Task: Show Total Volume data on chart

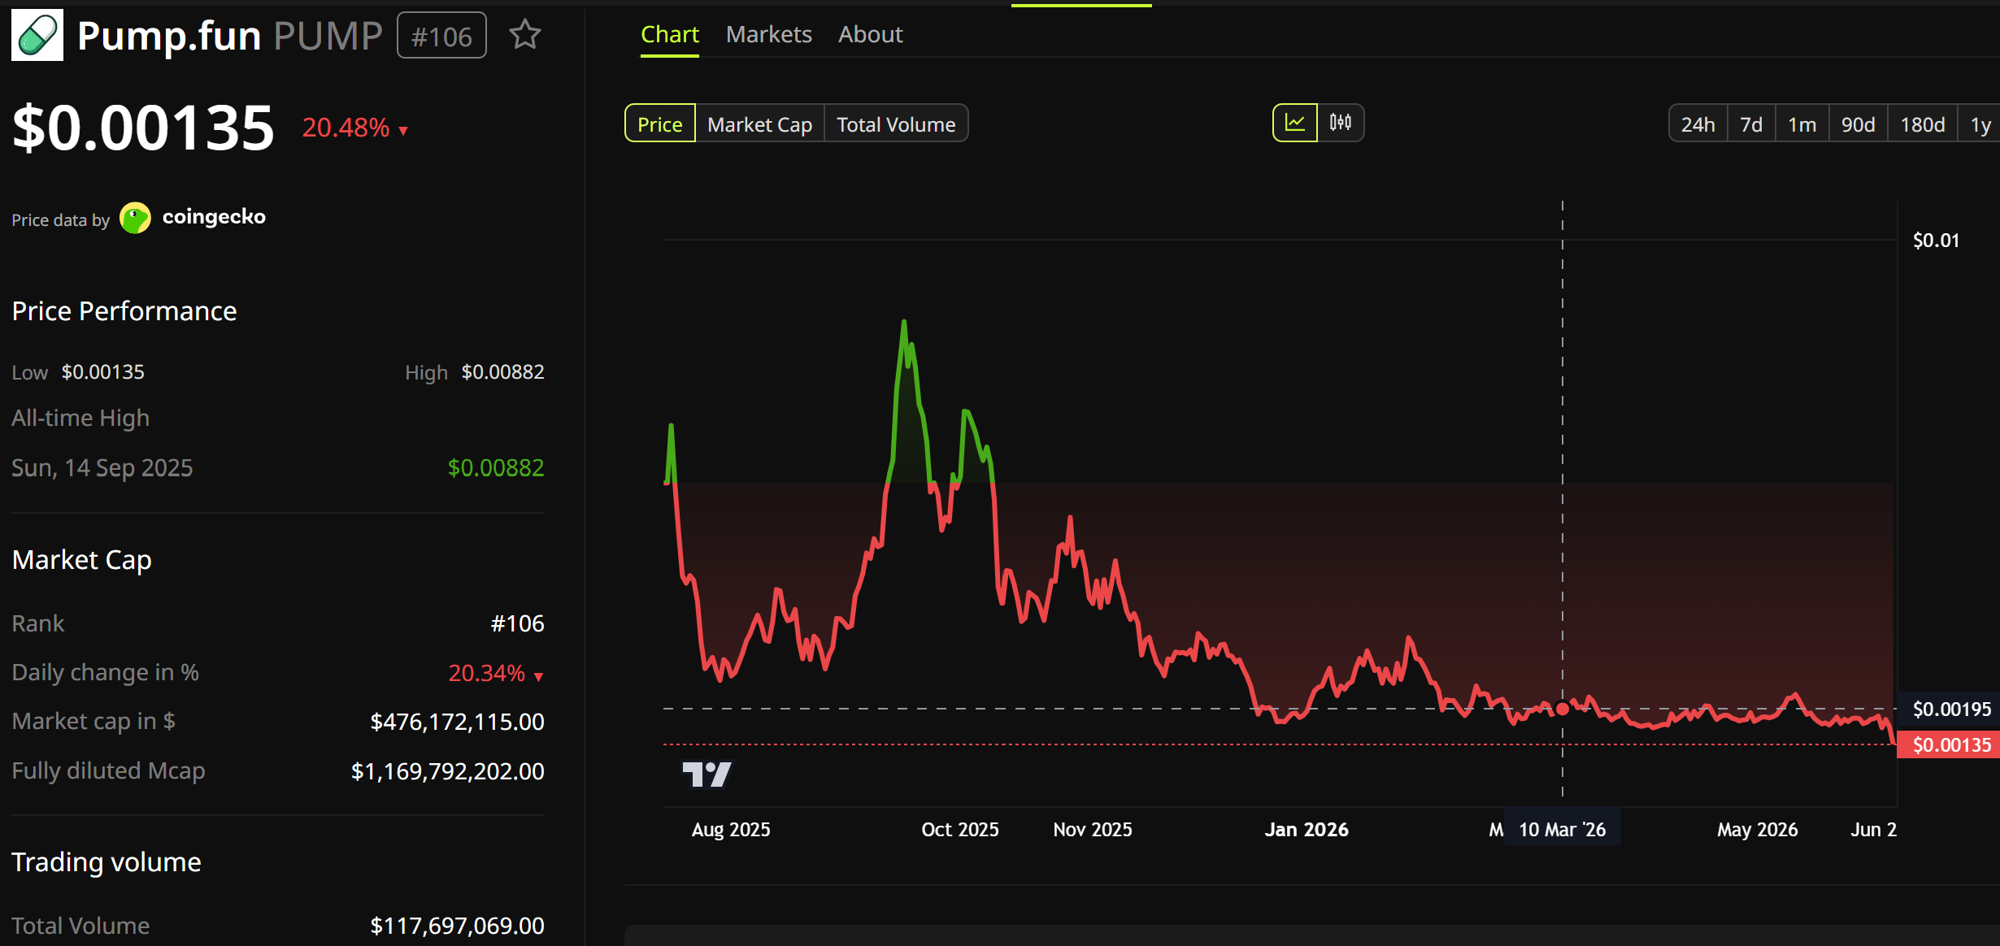Action: pyautogui.click(x=897, y=124)
